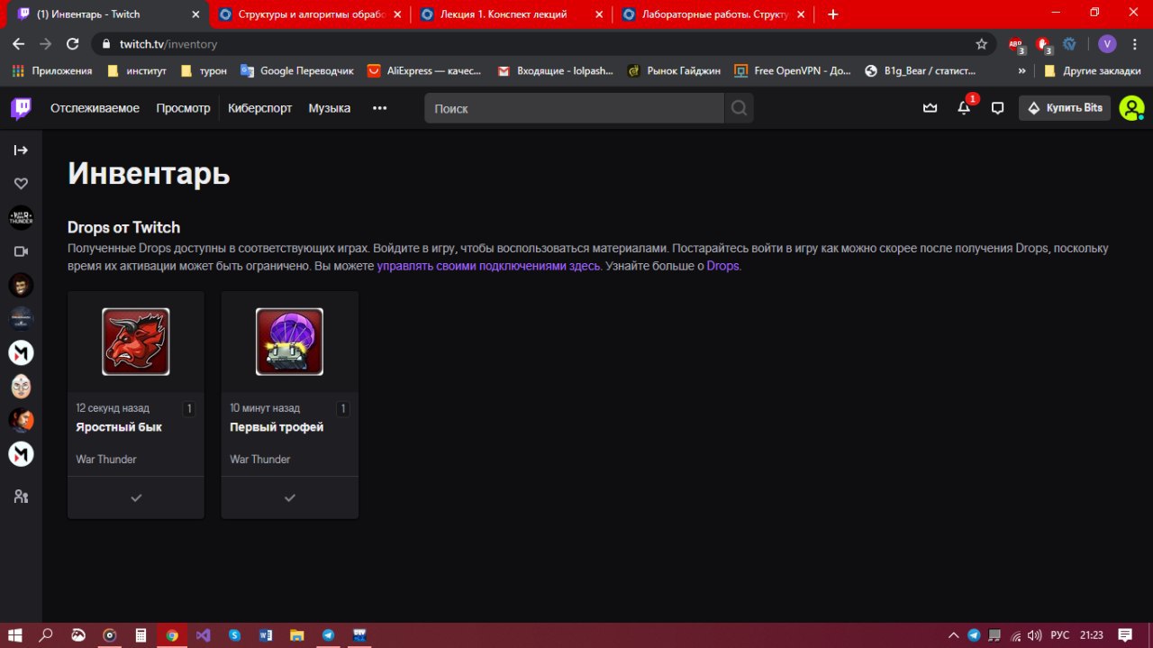Open Skype from taskbar
Viewport: 1153px width, 648px height.
pos(235,635)
